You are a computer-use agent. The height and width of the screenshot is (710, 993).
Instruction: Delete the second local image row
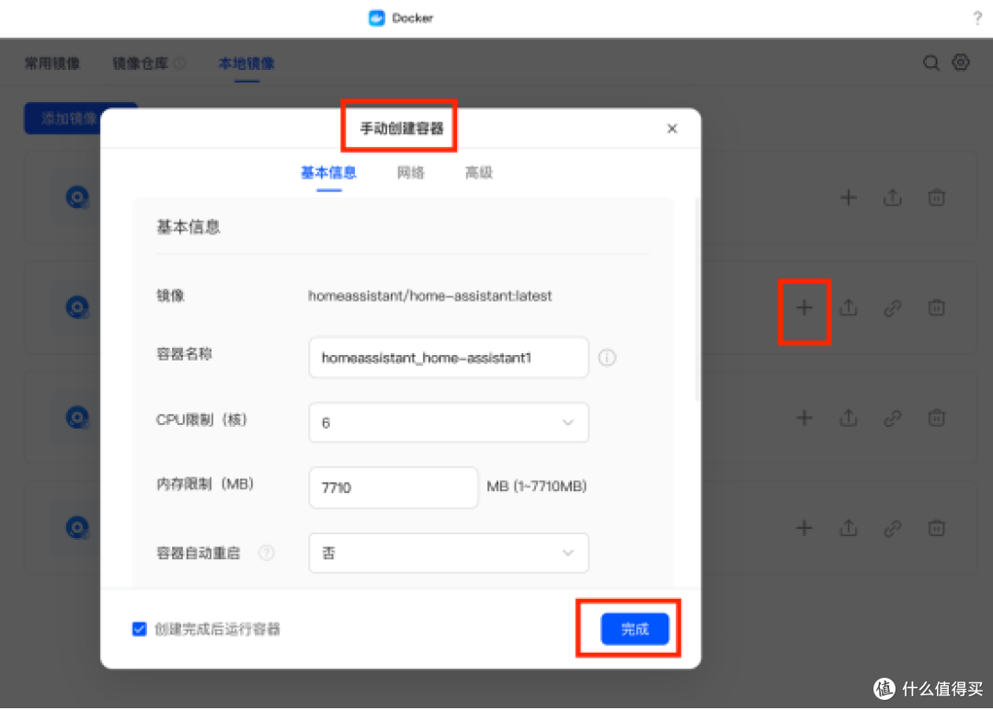tap(936, 308)
